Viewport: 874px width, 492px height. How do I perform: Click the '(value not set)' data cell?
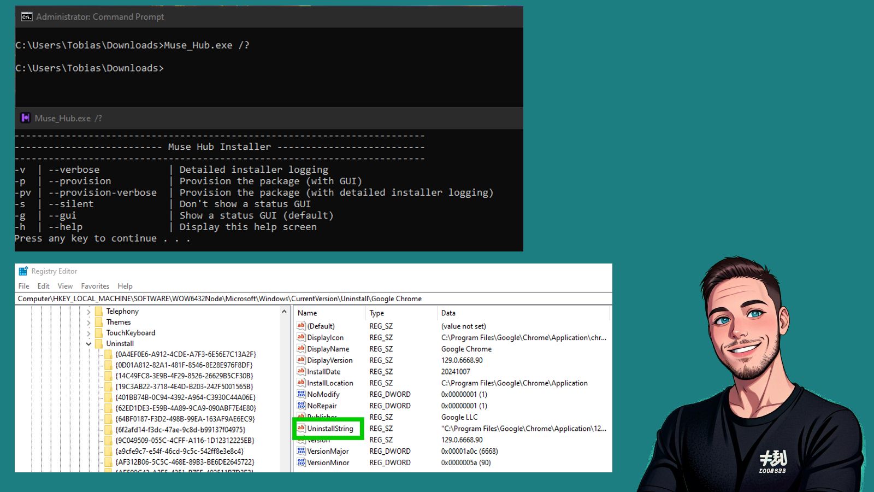pos(463,326)
